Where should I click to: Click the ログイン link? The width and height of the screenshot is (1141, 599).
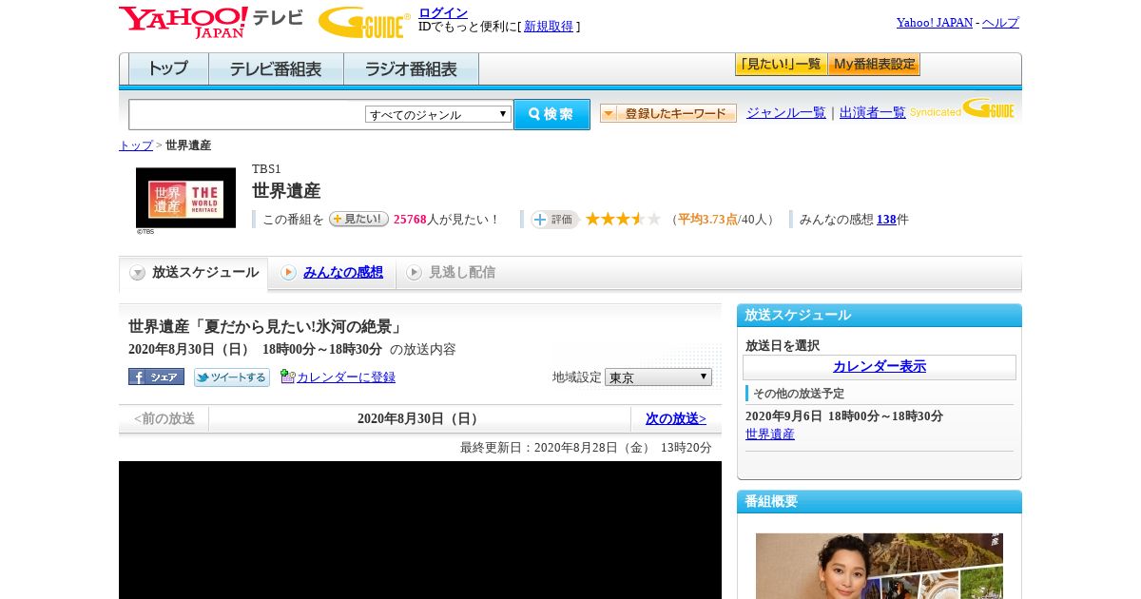[x=443, y=12]
